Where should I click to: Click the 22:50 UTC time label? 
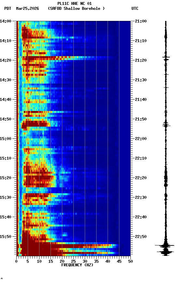tap(141, 237)
